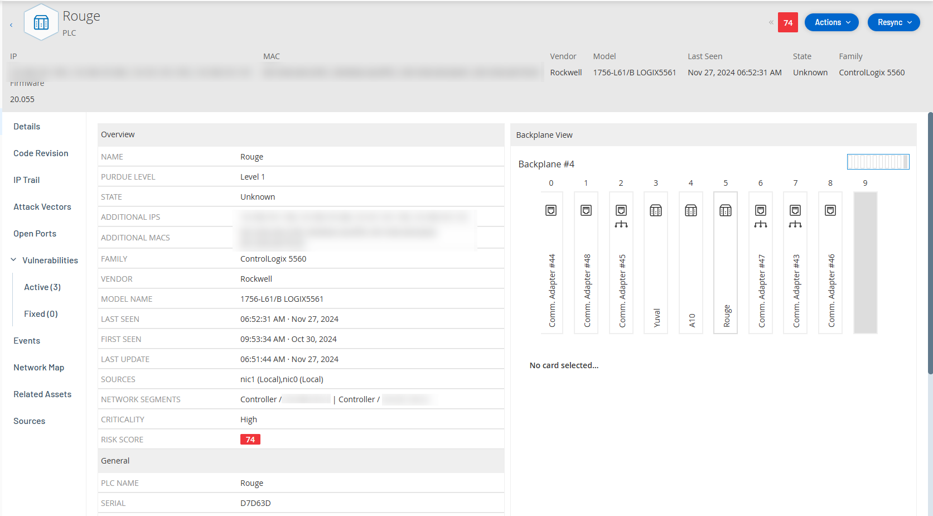Select Comm. Adapter #45 card in slot 2

point(621,263)
